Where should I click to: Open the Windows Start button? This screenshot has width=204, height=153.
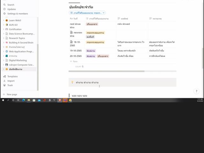pos(3,100)
